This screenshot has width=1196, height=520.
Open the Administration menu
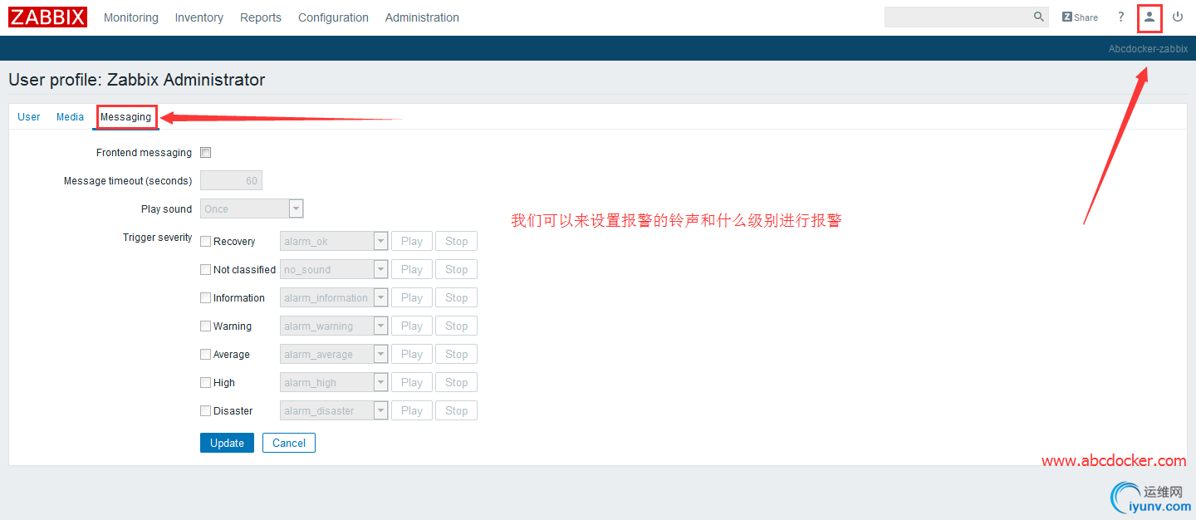(x=422, y=17)
